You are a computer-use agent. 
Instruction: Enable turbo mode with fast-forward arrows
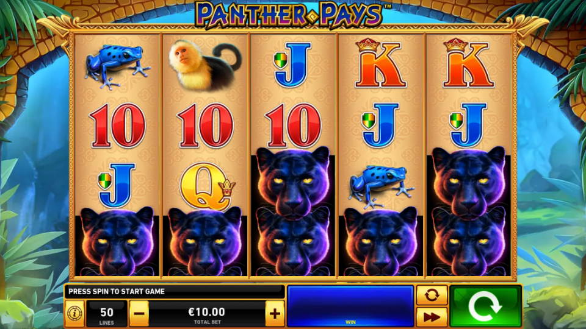(432, 317)
